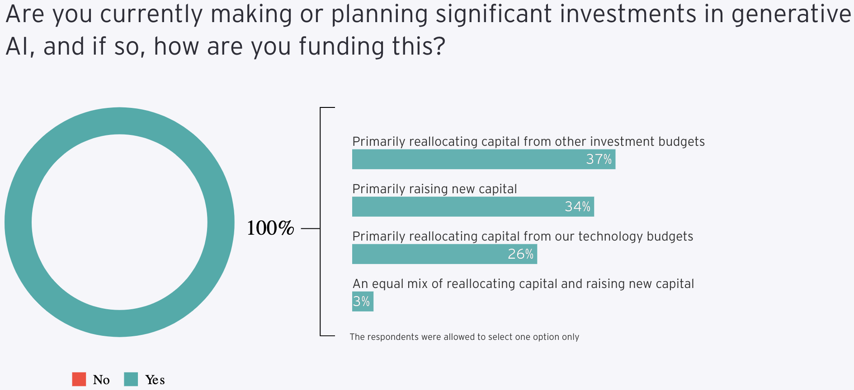Select the 26% technology budgets bar

click(x=444, y=254)
